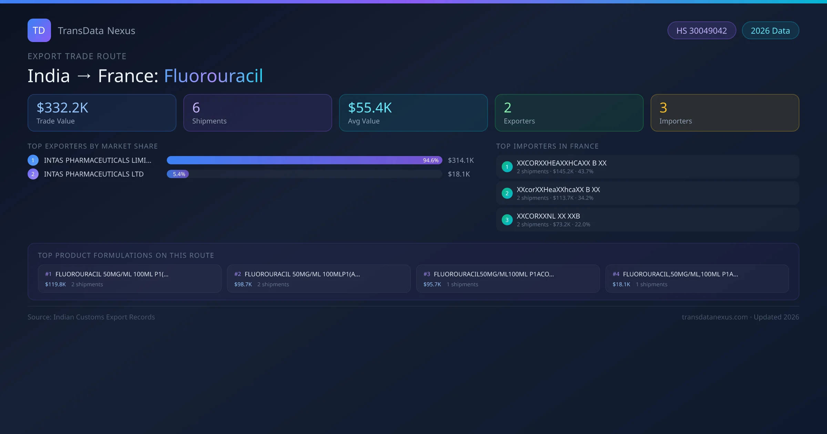Open formulation #2 Fluorouracil $98.7K card
The image size is (827, 434).
tap(319, 279)
